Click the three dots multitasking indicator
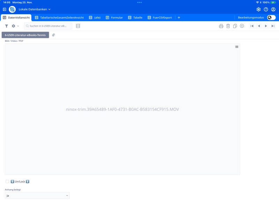This screenshot has width=279, height=200. point(139,2)
